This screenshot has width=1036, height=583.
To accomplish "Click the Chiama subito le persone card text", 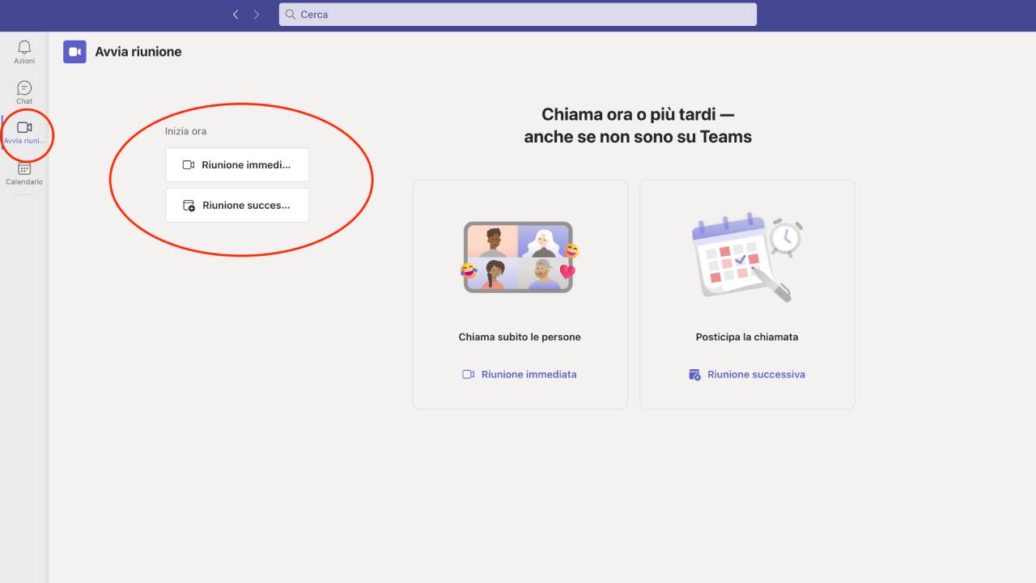I will point(520,337).
